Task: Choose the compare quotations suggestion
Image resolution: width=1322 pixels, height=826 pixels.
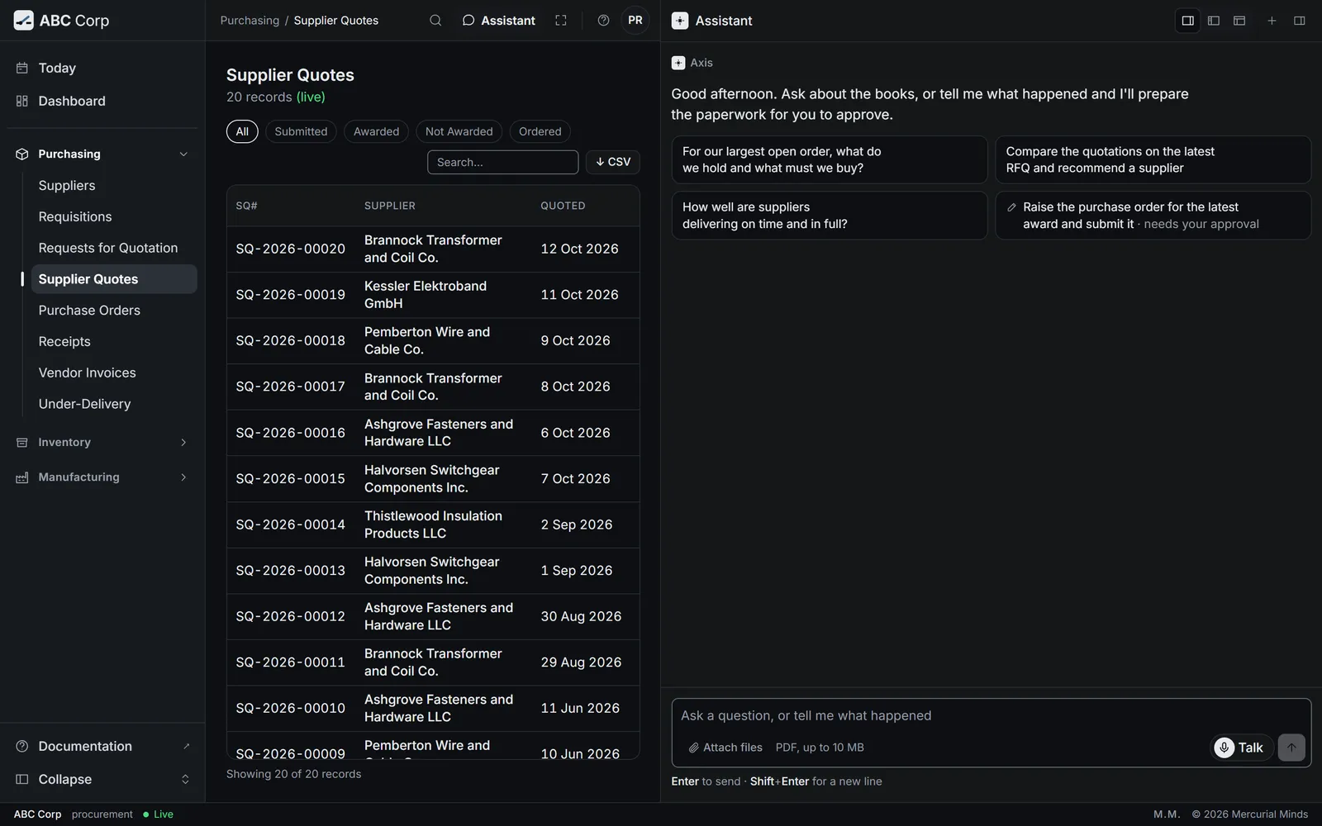Action: pos(1153,159)
